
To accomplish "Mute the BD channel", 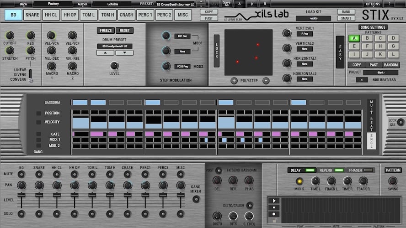I will (x=21, y=174).
